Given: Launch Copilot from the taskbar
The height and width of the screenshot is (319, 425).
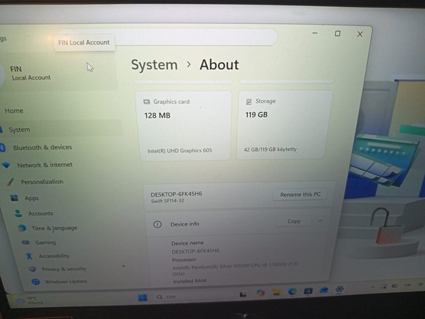Looking at the screenshot, I should (x=260, y=293).
